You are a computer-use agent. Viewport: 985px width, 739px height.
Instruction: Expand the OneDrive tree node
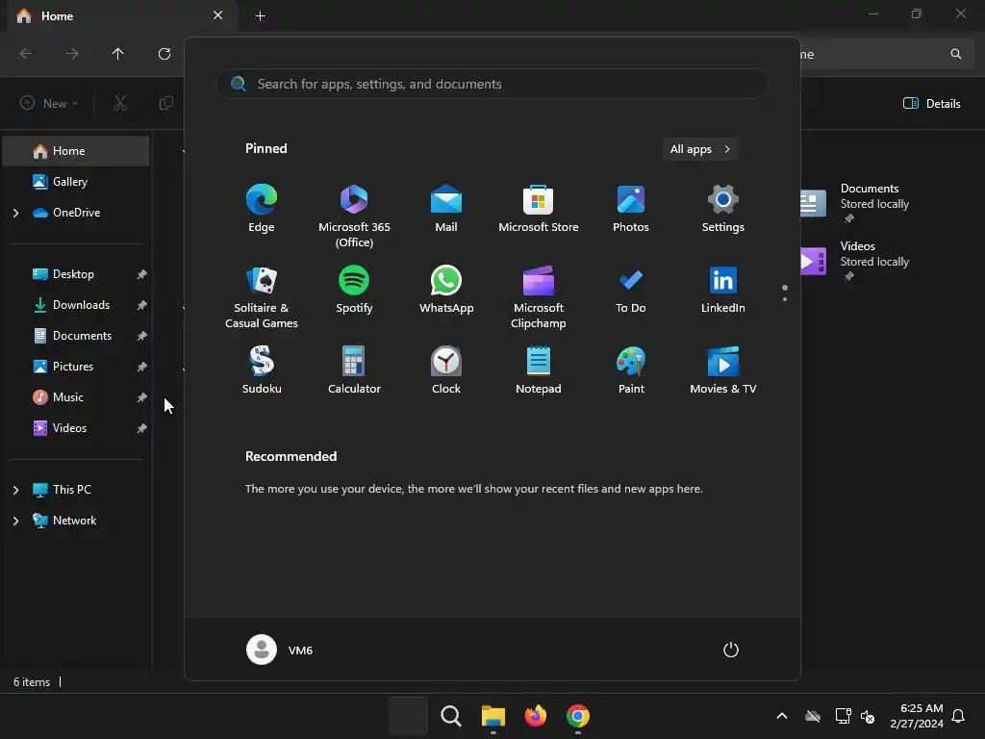pos(15,213)
